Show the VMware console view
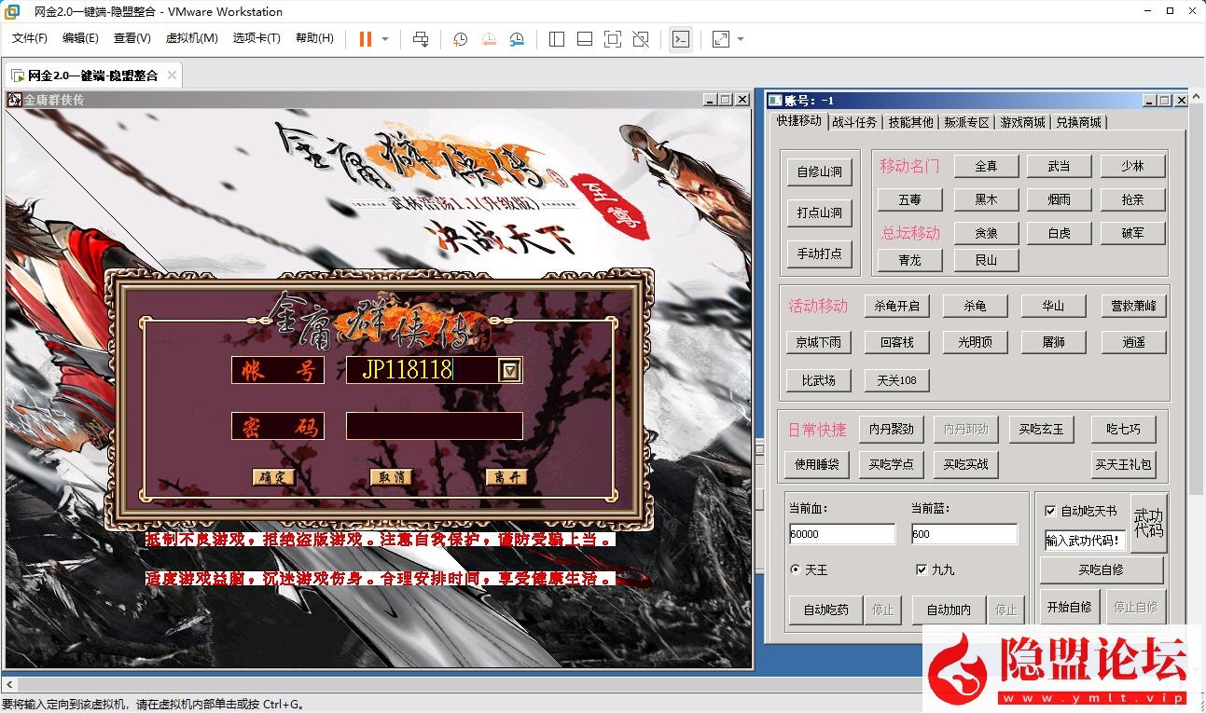 681,39
